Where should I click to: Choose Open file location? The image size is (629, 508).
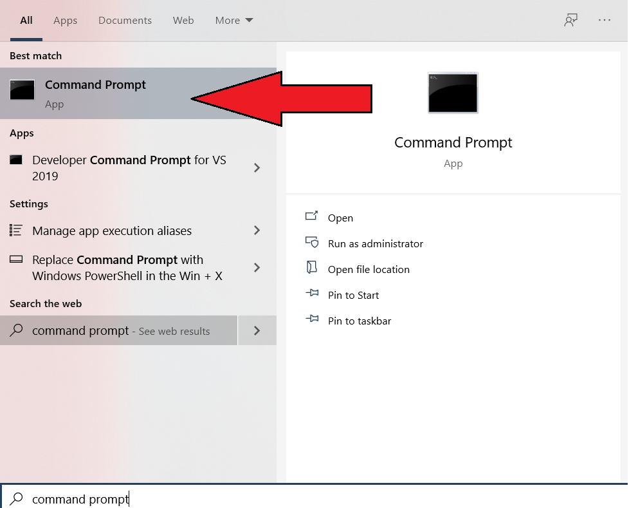tap(369, 270)
